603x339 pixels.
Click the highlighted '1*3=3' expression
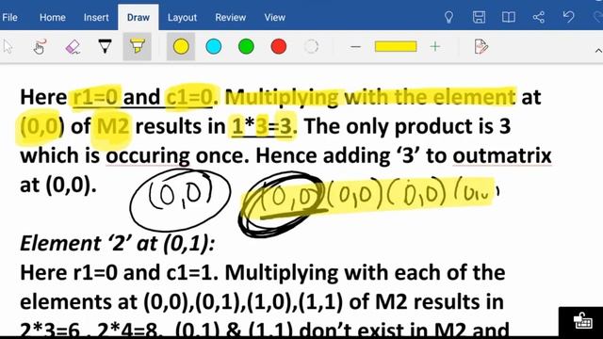tap(262, 126)
